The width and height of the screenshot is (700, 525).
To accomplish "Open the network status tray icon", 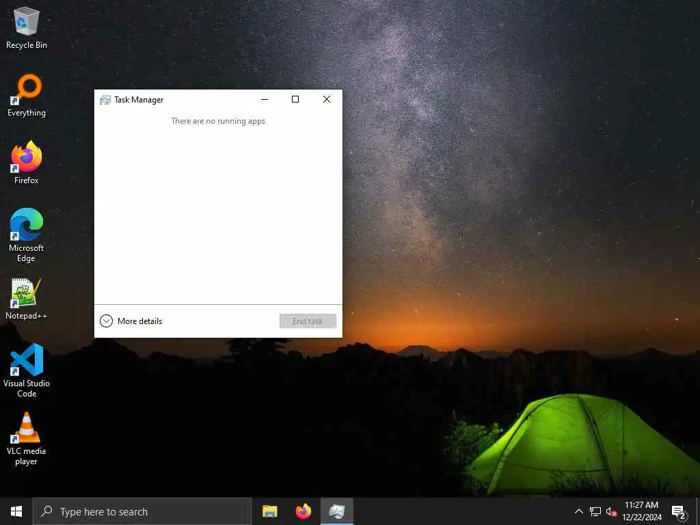I will pyautogui.click(x=595, y=511).
